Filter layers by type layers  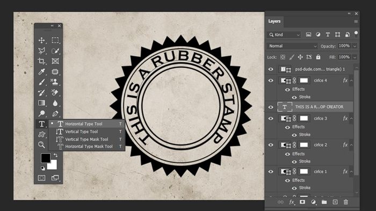[328, 35]
